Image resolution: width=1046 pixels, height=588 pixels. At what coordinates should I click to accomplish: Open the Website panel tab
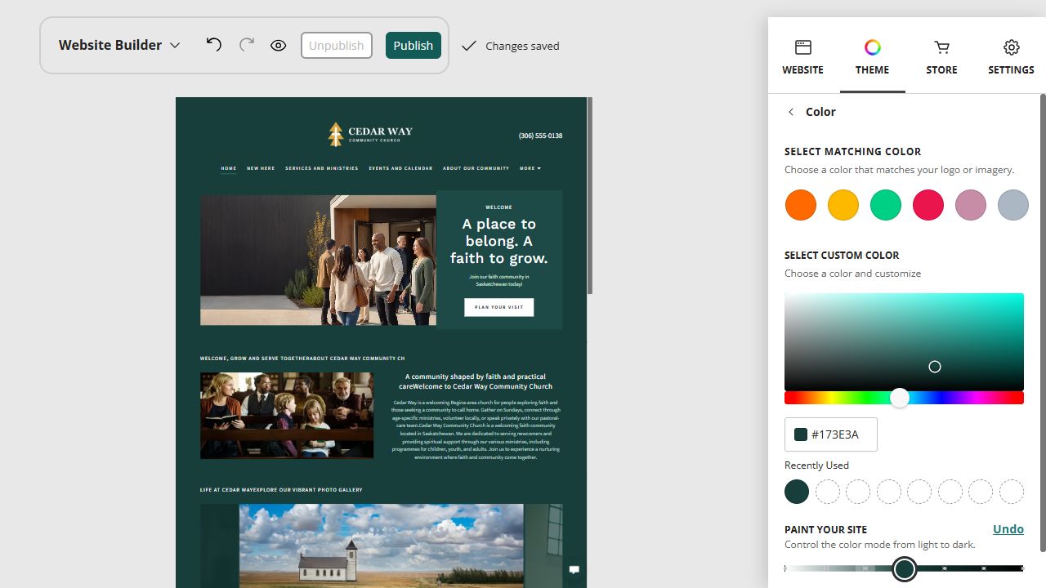click(x=802, y=57)
